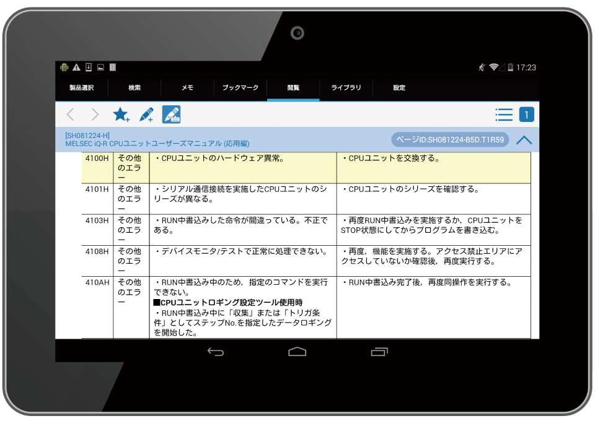This screenshot has height=421, width=595.
Task: Go to the ブックマーク tab
Action: tap(240, 88)
